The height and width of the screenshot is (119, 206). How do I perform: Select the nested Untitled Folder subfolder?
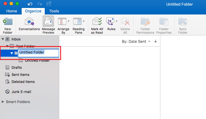(x=37, y=61)
